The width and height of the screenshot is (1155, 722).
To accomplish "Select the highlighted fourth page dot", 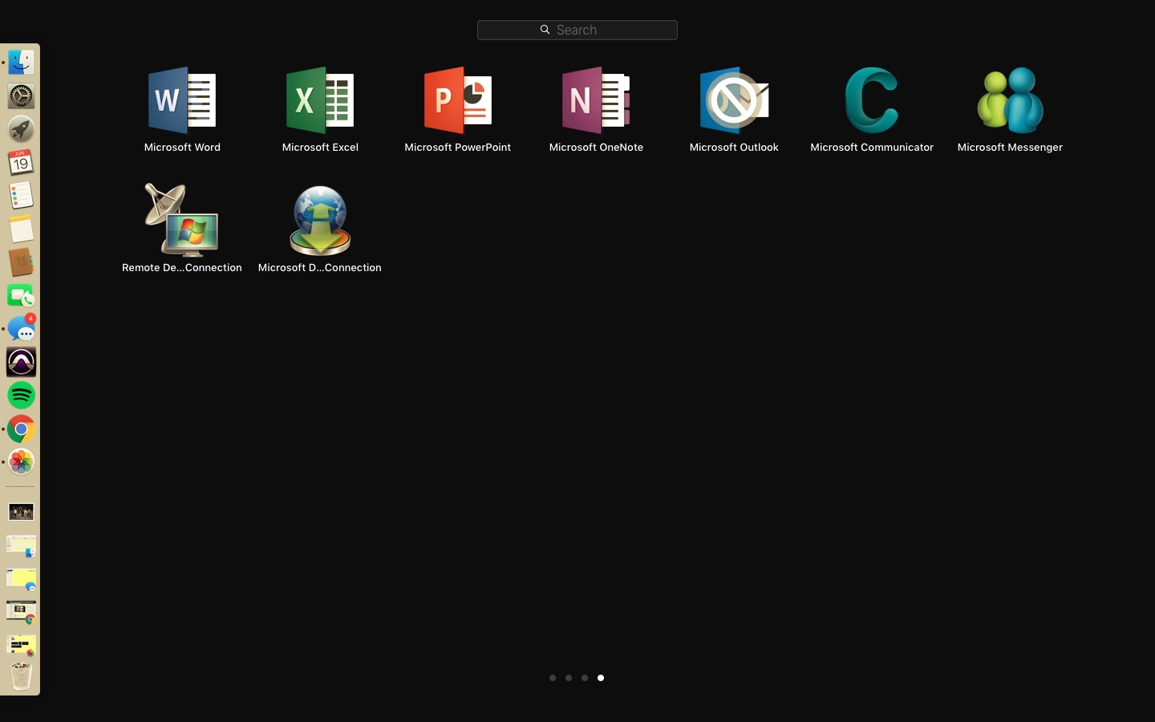I will 601,678.
